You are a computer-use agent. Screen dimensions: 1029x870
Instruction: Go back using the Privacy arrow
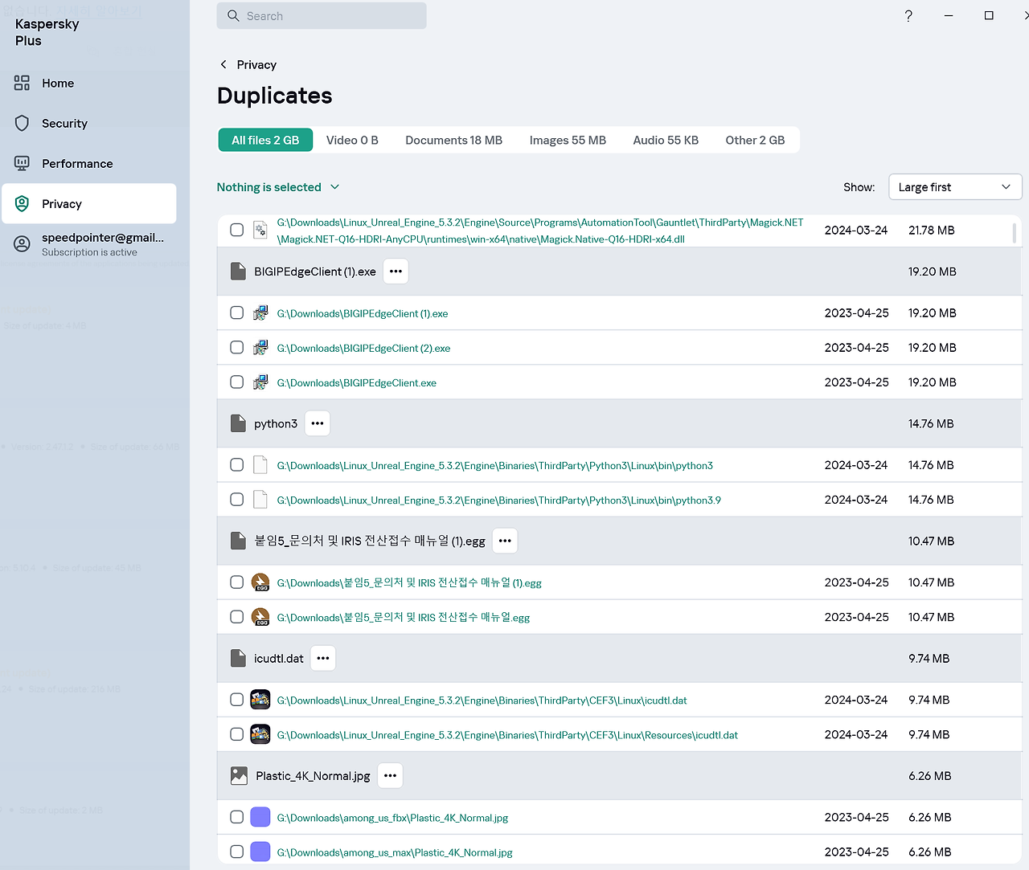tap(223, 64)
